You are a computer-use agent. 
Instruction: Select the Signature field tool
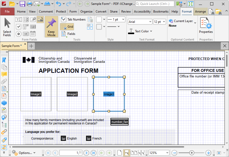pos(33,19)
